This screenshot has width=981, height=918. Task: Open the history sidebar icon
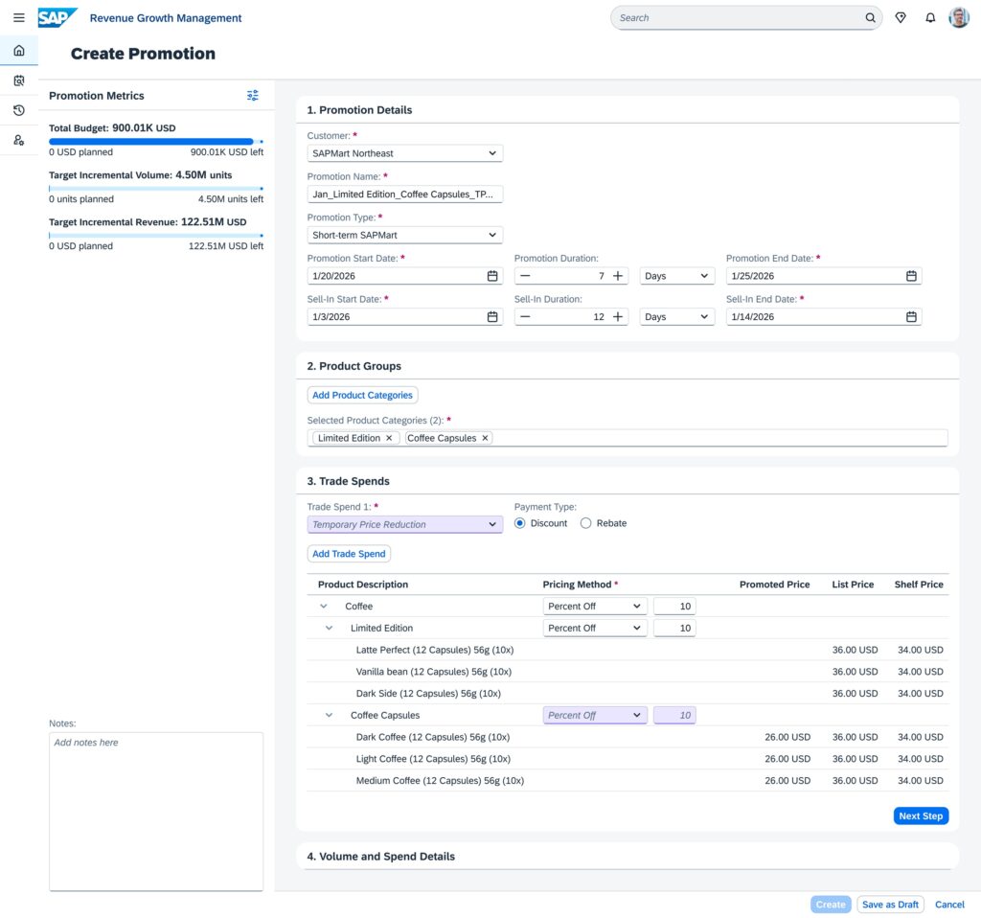(x=19, y=111)
